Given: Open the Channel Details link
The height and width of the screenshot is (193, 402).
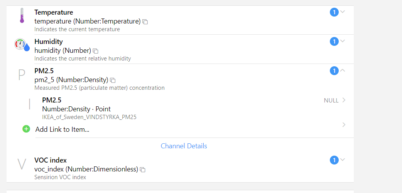Looking at the screenshot, I should (184, 146).
